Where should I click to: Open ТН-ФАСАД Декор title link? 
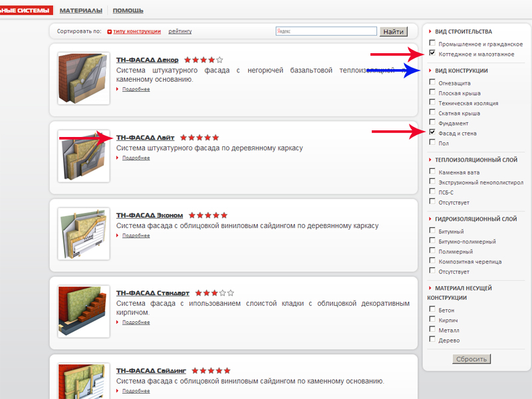(x=147, y=60)
